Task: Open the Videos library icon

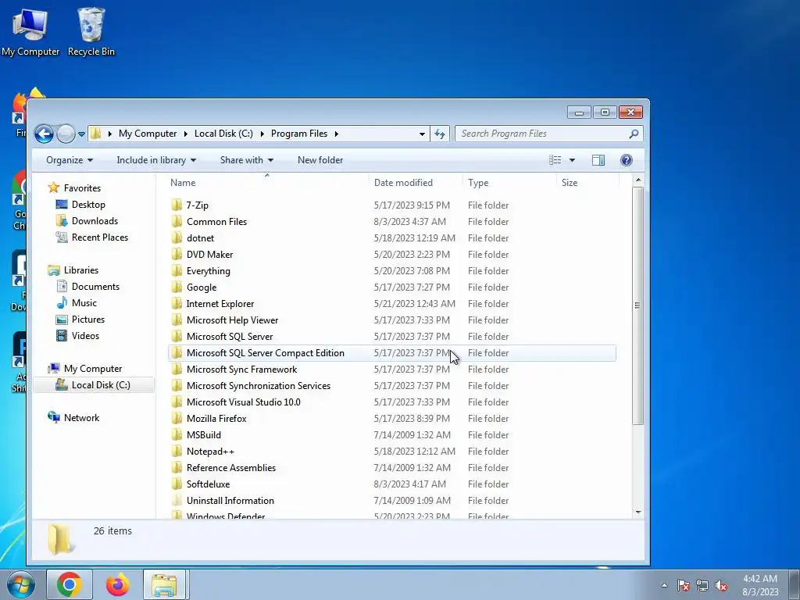Action: tap(62, 336)
